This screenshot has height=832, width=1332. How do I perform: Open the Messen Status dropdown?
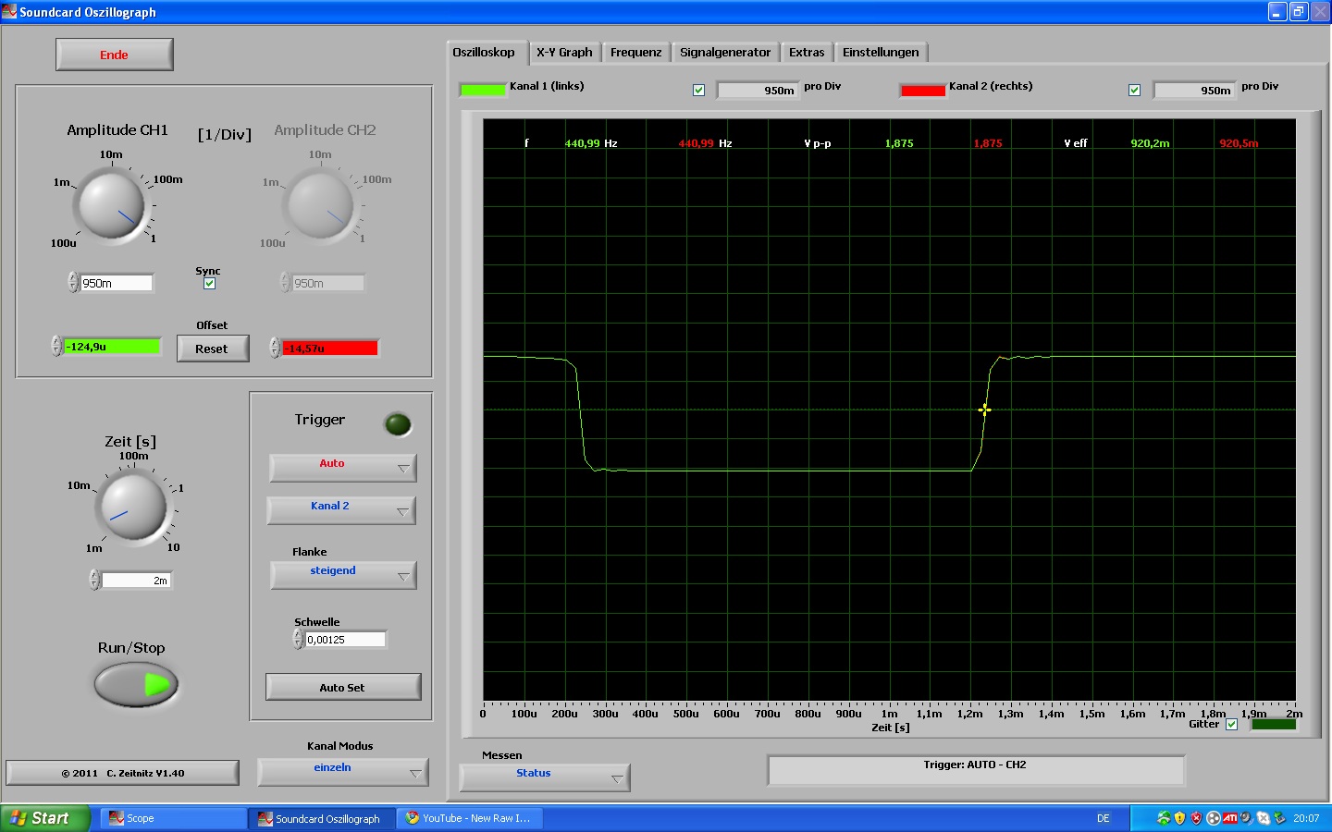(x=545, y=777)
